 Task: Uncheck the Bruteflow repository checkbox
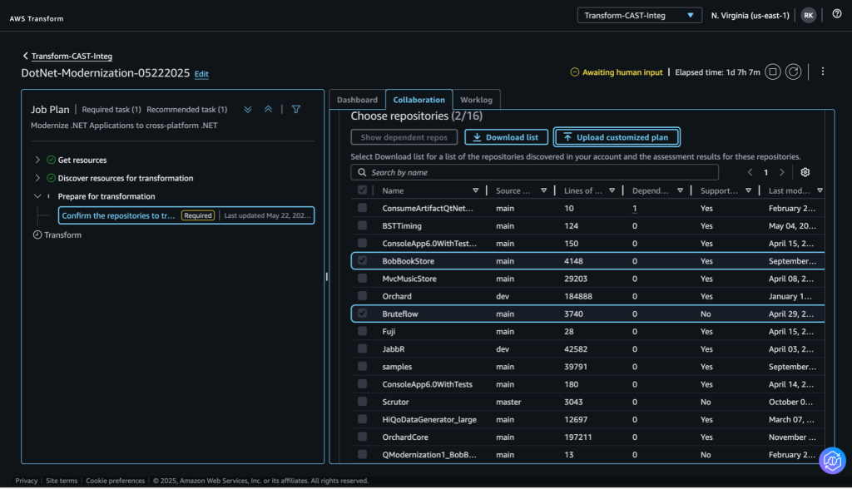[363, 313]
